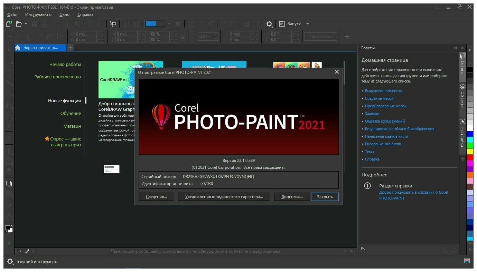This screenshot has height=272, width=477.
Task: Close the О программе dialog with X
Action: 337,72
